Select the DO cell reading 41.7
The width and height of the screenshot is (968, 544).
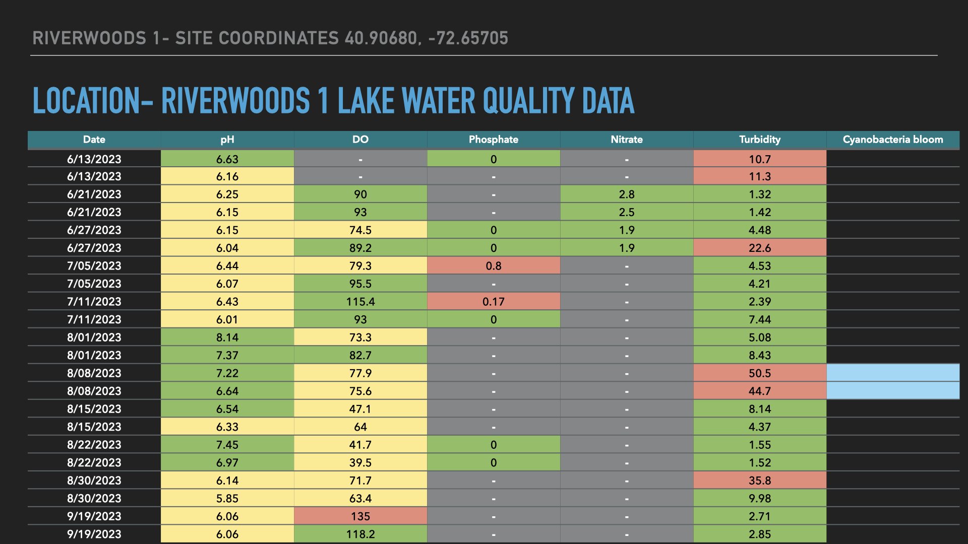click(x=360, y=444)
